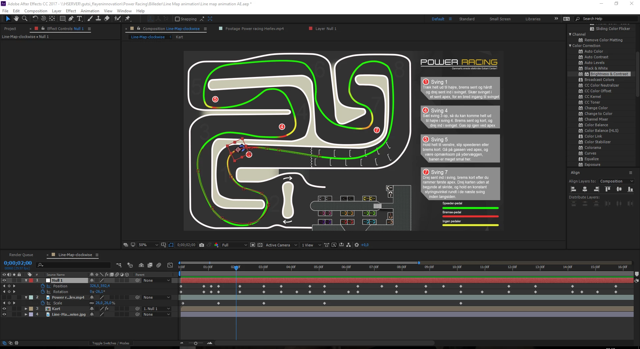Viewport: 640px width, 349px height.
Task: Open the Layer menu
Action: click(x=57, y=11)
